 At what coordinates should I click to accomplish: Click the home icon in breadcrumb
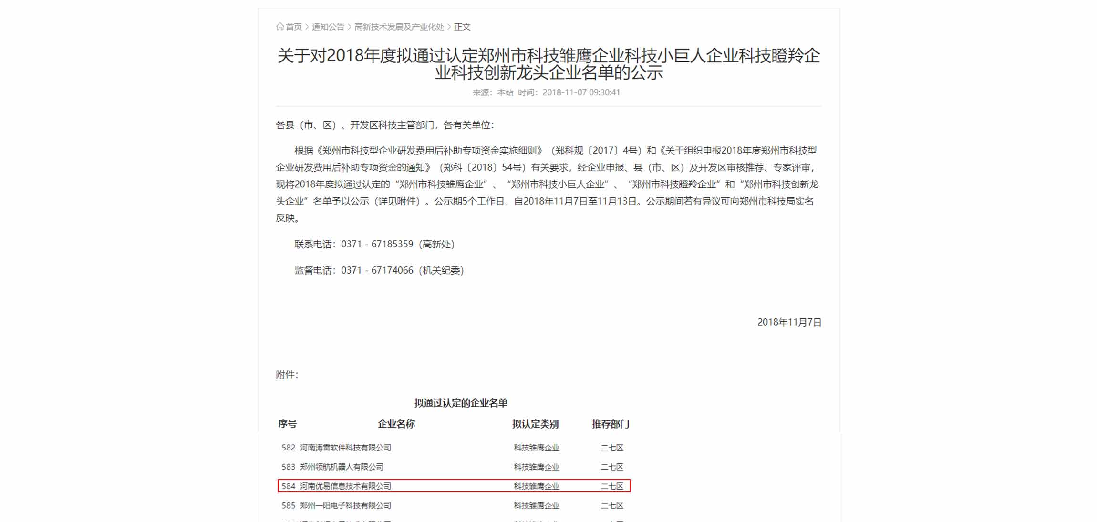coord(280,27)
